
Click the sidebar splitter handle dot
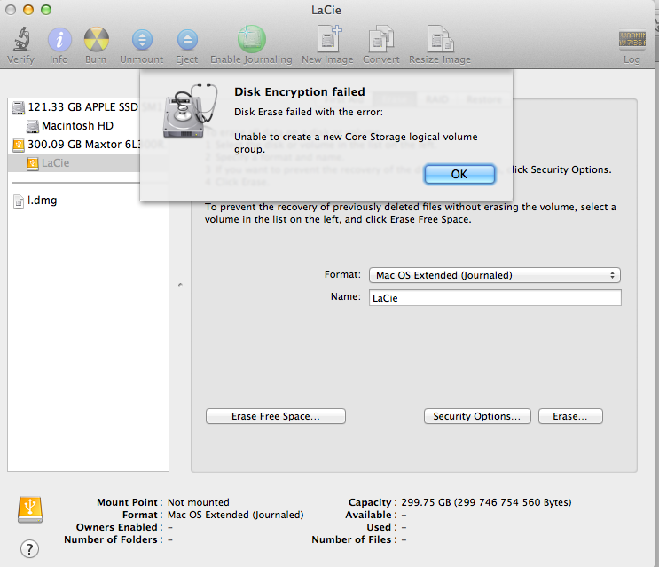180,285
